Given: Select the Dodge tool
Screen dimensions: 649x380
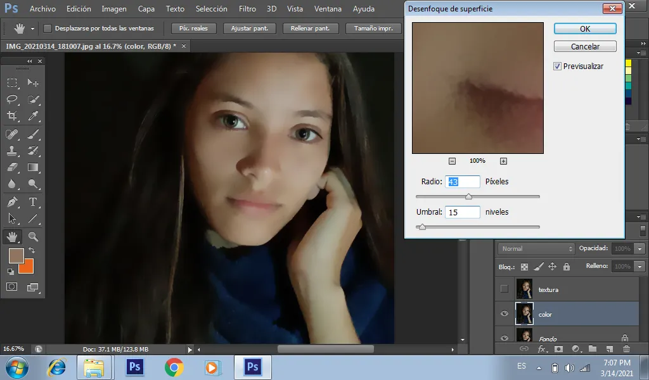Looking at the screenshot, I should (x=33, y=184).
